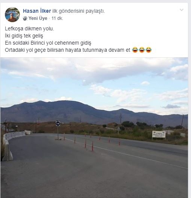The height and width of the screenshot is (198, 191).
Task: Click the blue arrow road sign in photo
Action: click(58, 123)
